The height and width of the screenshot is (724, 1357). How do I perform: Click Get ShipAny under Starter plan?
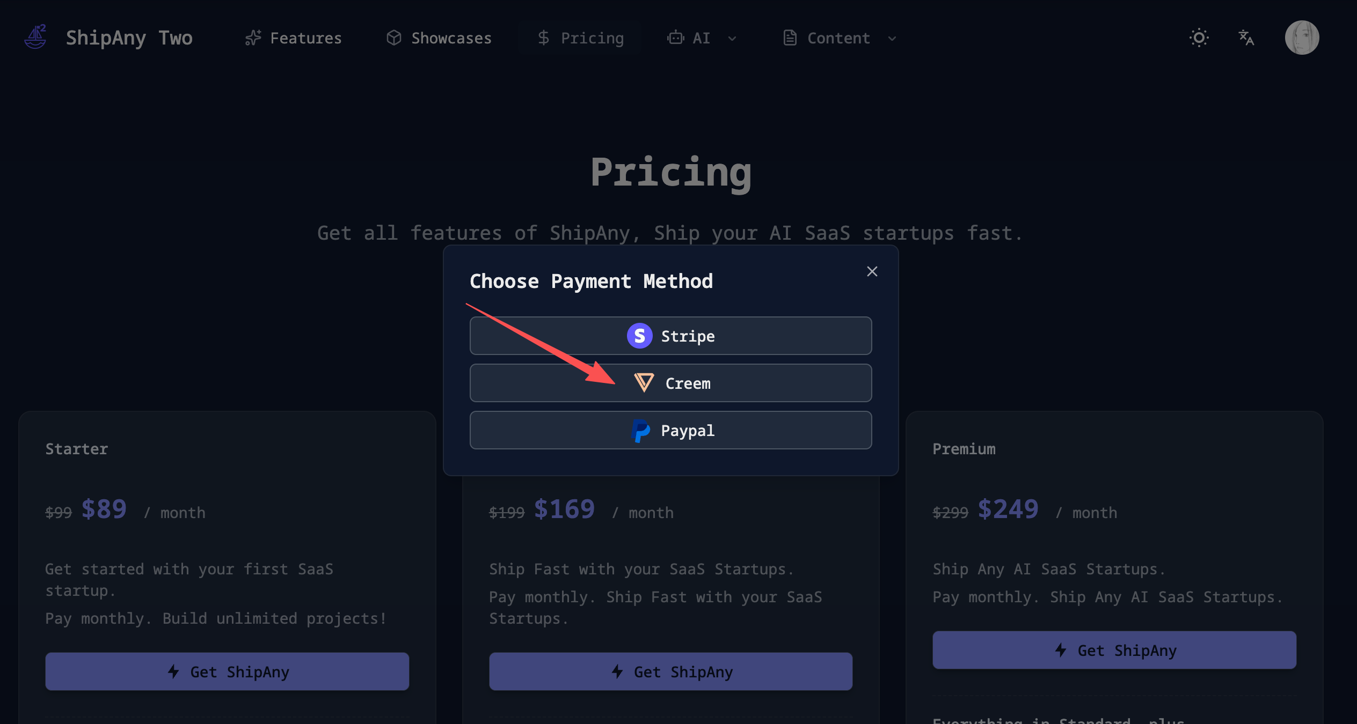(x=227, y=671)
